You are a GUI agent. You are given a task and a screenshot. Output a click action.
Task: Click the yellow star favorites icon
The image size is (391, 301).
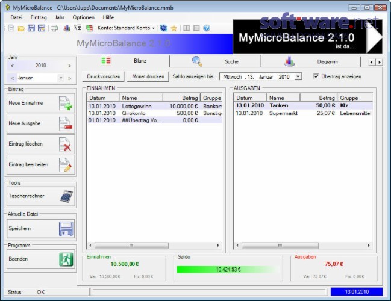tap(174, 28)
